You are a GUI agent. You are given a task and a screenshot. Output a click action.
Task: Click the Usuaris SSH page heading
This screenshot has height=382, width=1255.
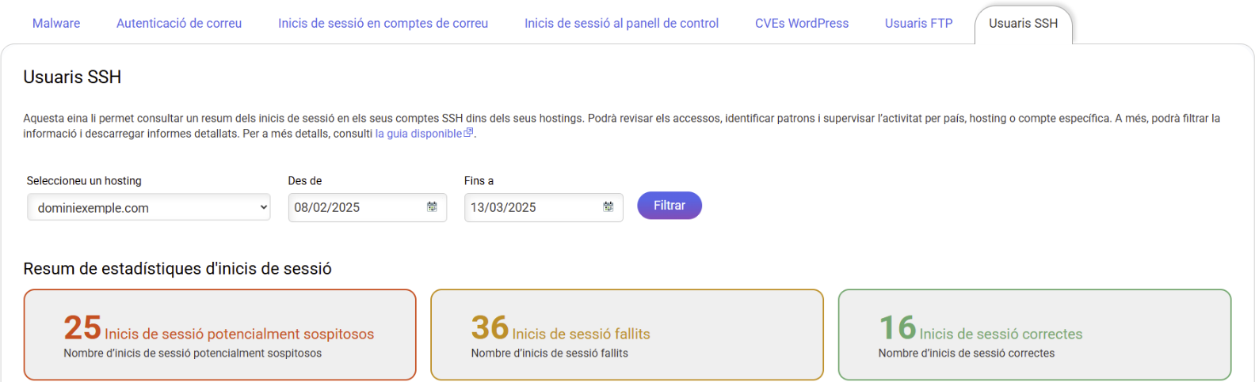click(x=72, y=77)
